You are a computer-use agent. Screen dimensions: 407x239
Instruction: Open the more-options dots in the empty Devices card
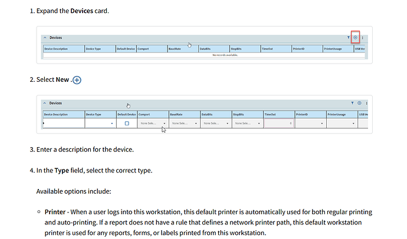pos(363,38)
